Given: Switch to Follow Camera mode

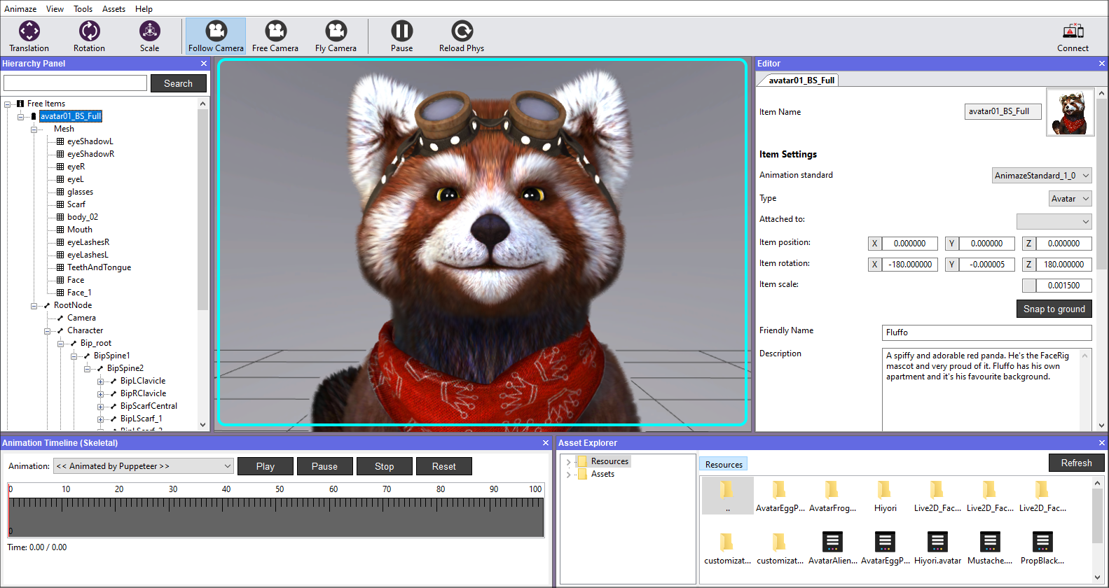Looking at the screenshot, I should pyautogui.click(x=216, y=36).
